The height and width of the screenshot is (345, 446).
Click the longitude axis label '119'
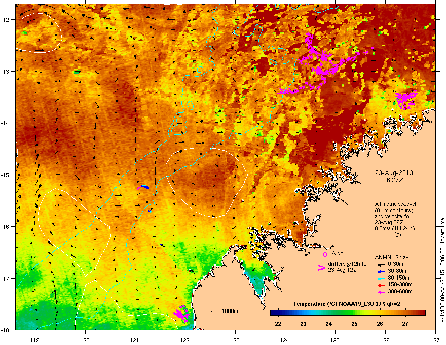pos(35,340)
